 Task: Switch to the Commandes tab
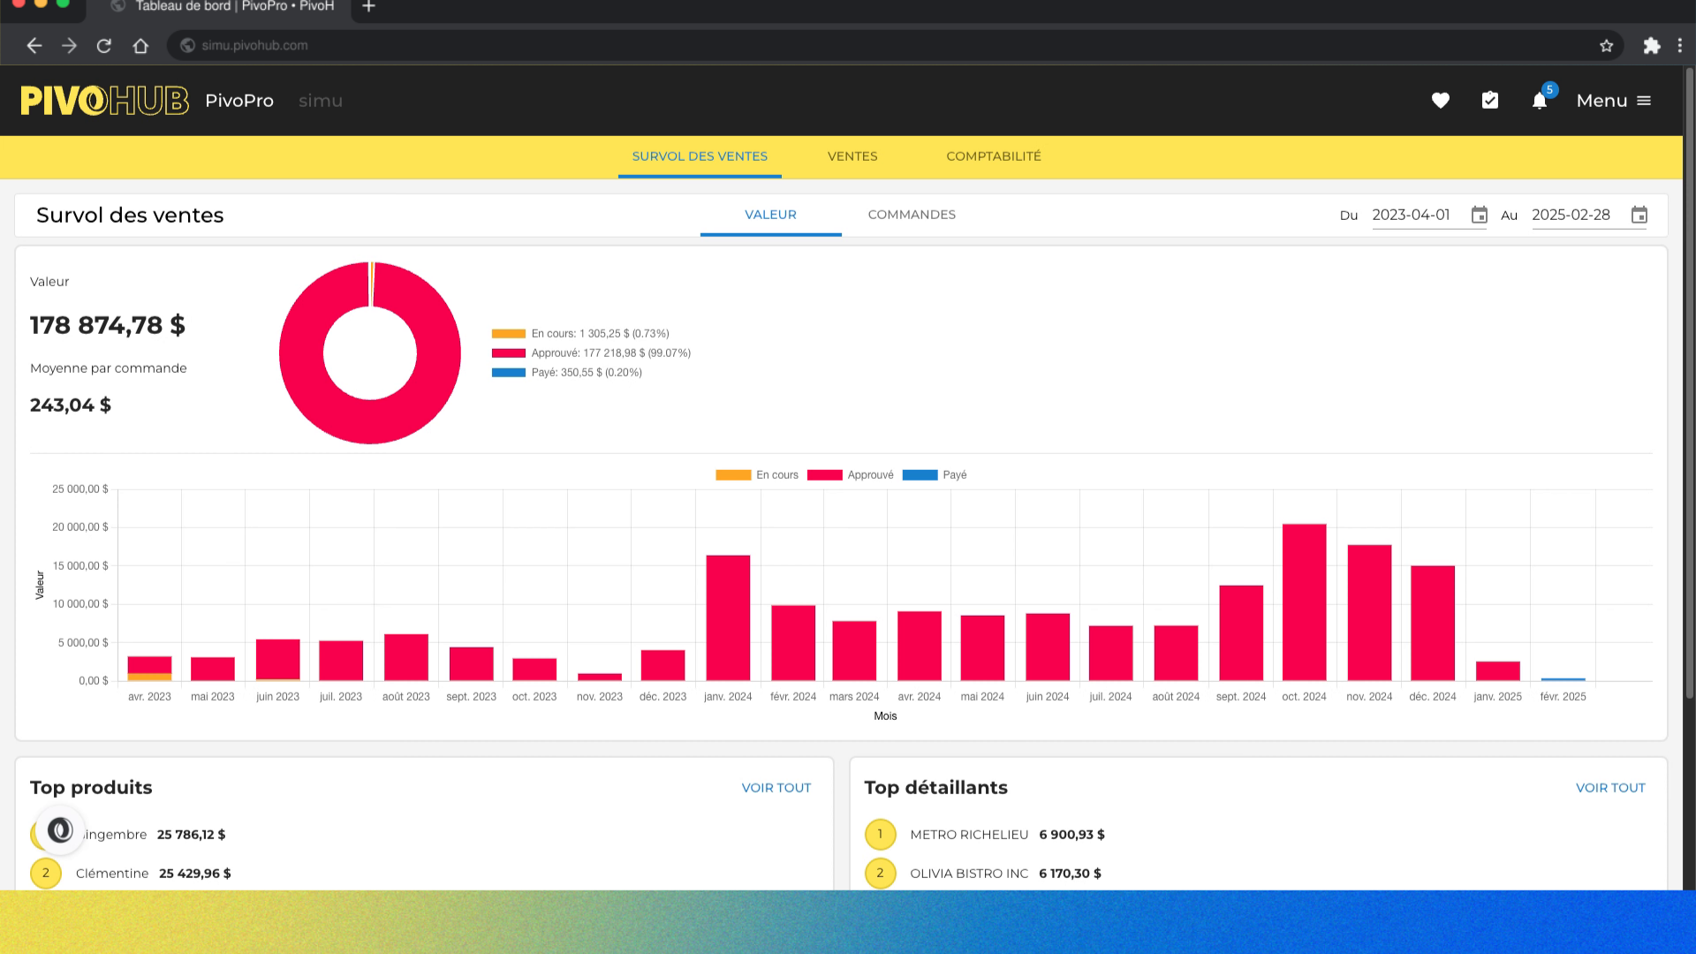point(911,215)
